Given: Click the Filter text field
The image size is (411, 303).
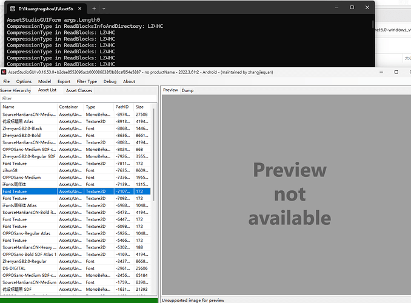Looking at the screenshot, I should (x=78, y=98).
